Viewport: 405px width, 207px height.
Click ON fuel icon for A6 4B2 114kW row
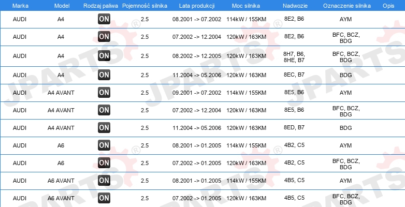click(104, 145)
